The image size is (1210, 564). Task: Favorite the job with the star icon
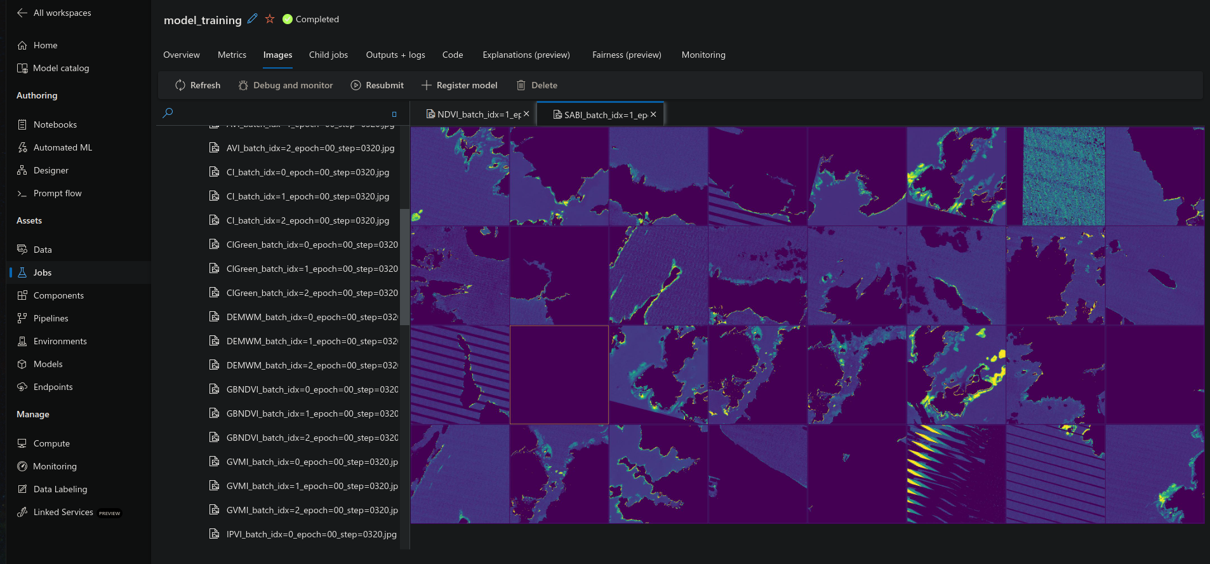pyautogui.click(x=270, y=18)
